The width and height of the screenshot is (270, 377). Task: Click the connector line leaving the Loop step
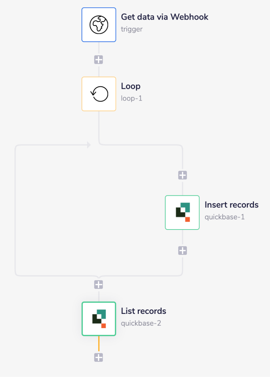click(x=99, y=127)
